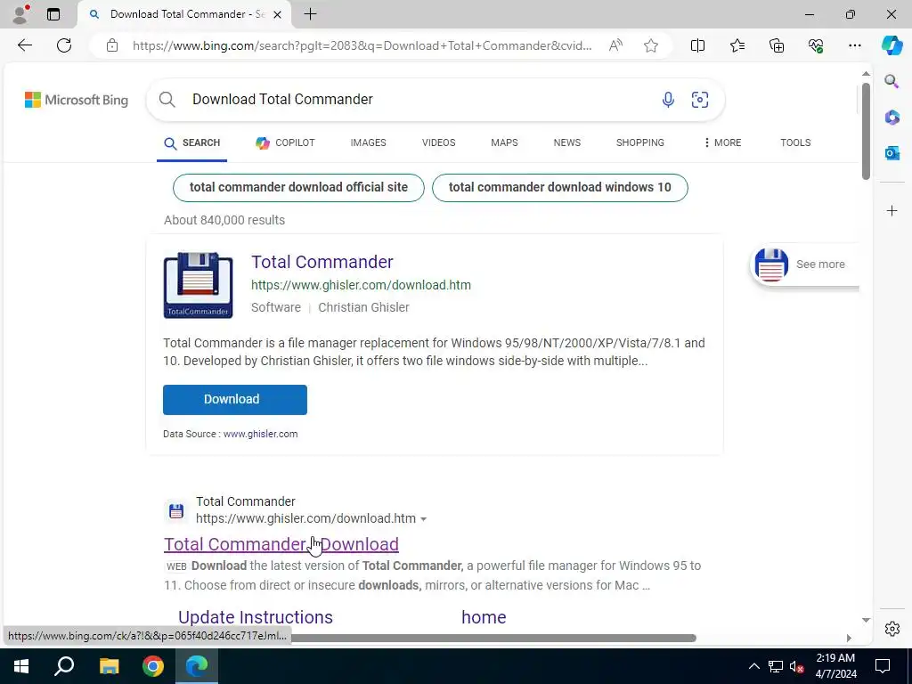Screen dimensions: 912x684
Task: Launch Google Chrome from the taskbar
Action: tap(153, 666)
